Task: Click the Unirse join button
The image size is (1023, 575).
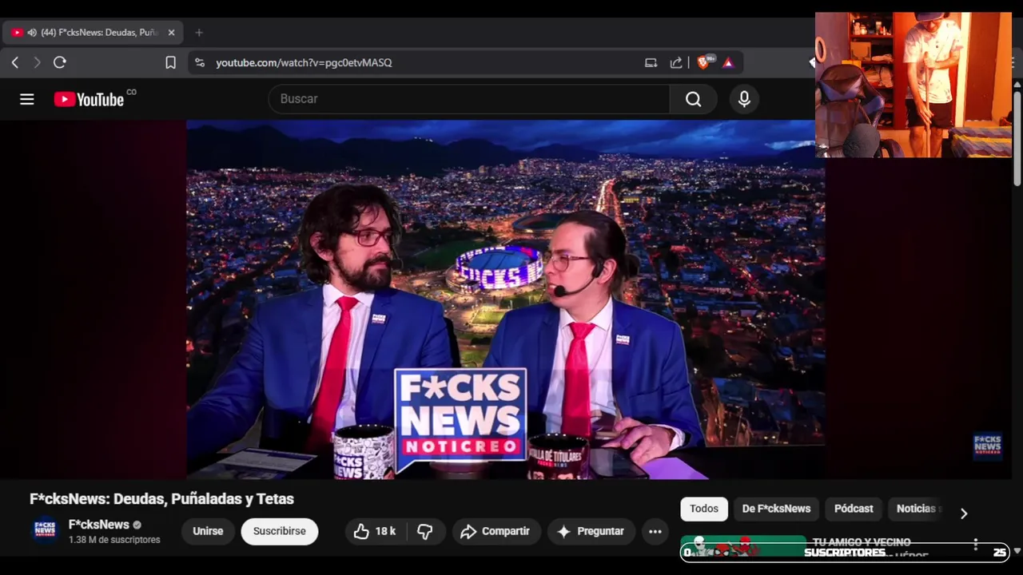Action: coord(208,531)
